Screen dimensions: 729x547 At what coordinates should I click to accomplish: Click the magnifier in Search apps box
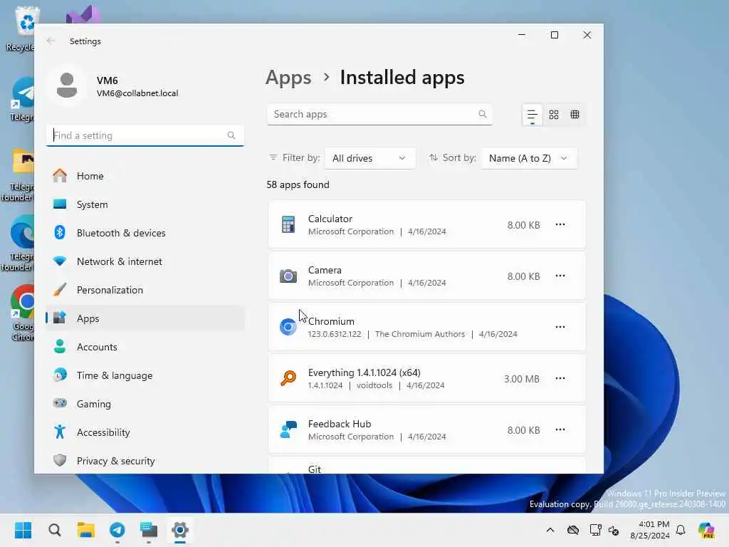[x=483, y=114]
